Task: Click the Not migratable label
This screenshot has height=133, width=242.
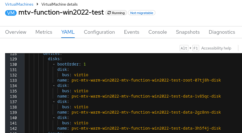Action: point(142,13)
